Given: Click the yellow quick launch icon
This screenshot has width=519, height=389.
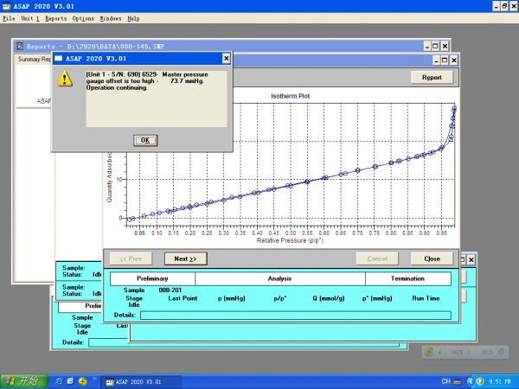Looking at the screenshot, I should pyautogui.click(x=82, y=381).
